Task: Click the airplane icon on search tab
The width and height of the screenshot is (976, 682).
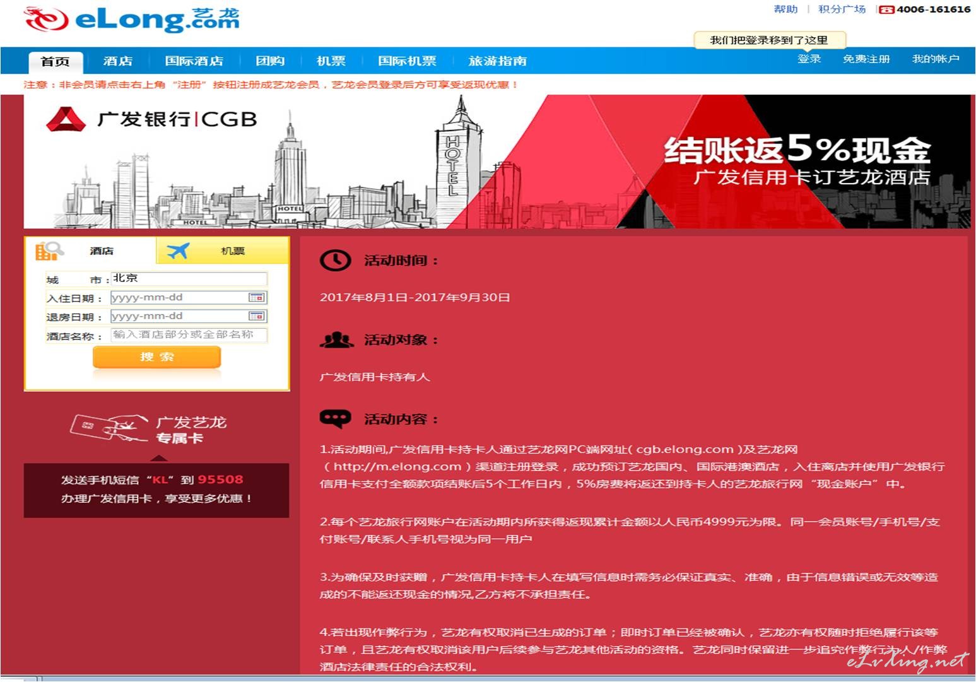Action: (178, 251)
